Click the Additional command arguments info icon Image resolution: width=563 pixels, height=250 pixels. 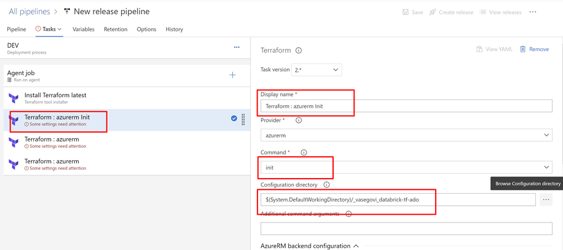click(x=348, y=214)
